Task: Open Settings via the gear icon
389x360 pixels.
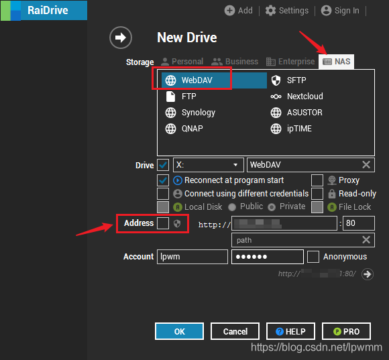Action: click(x=270, y=11)
